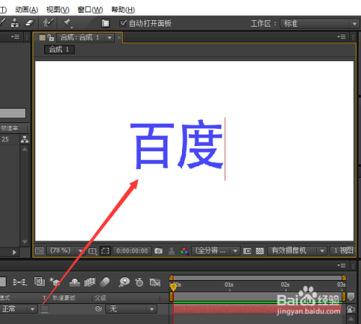
Task: Open the 帮助(H) menu
Action: pyautogui.click(x=123, y=10)
